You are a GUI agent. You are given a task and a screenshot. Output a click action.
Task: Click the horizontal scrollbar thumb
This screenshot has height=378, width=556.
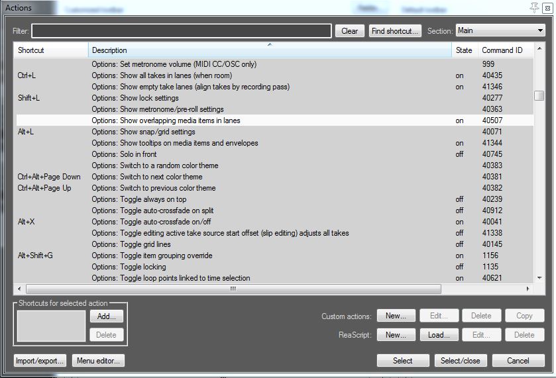point(234,289)
